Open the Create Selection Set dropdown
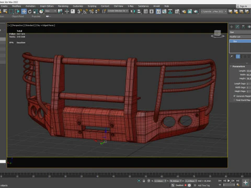The width and height of the screenshot is (251, 188). click(x=118, y=11)
